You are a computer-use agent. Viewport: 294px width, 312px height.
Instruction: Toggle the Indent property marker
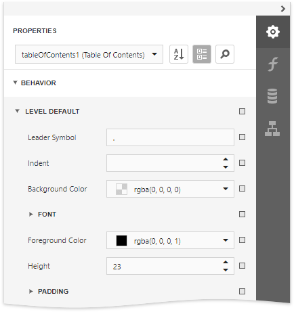pyautogui.click(x=242, y=163)
